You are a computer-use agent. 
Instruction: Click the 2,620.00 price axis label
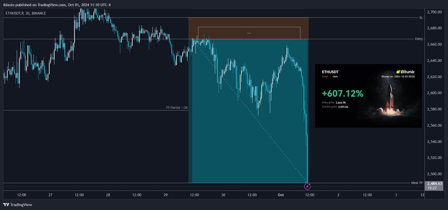435,77
